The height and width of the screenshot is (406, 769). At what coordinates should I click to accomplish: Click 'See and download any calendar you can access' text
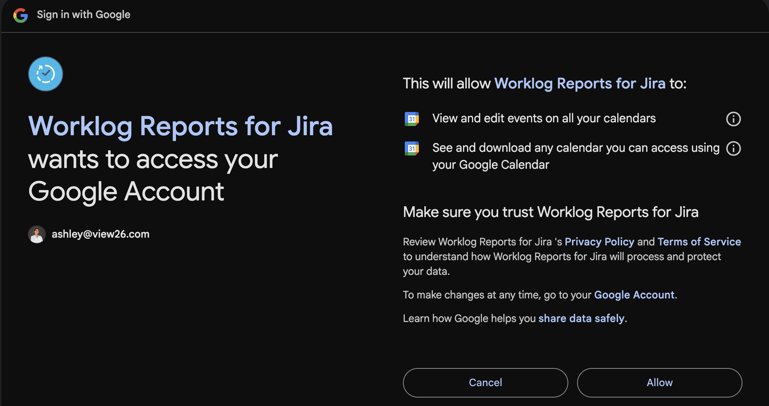pos(576,156)
